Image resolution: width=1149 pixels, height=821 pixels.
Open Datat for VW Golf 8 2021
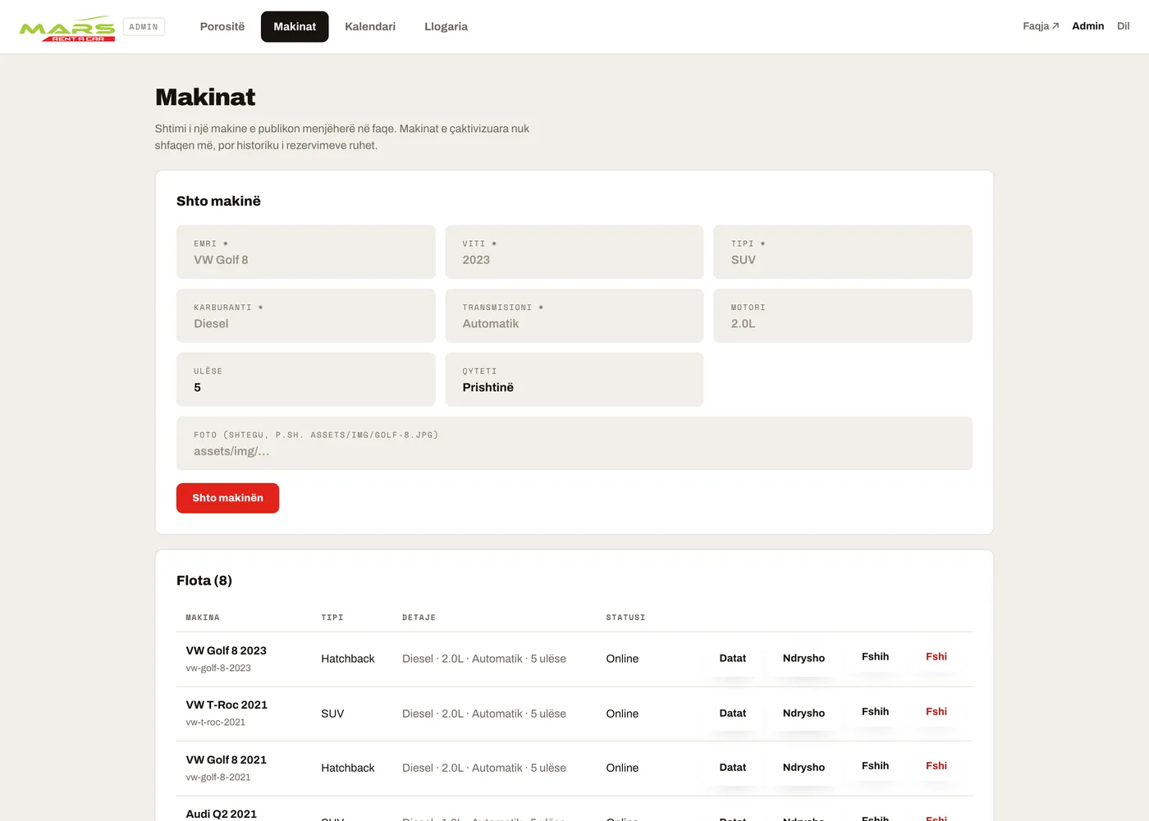tap(733, 767)
